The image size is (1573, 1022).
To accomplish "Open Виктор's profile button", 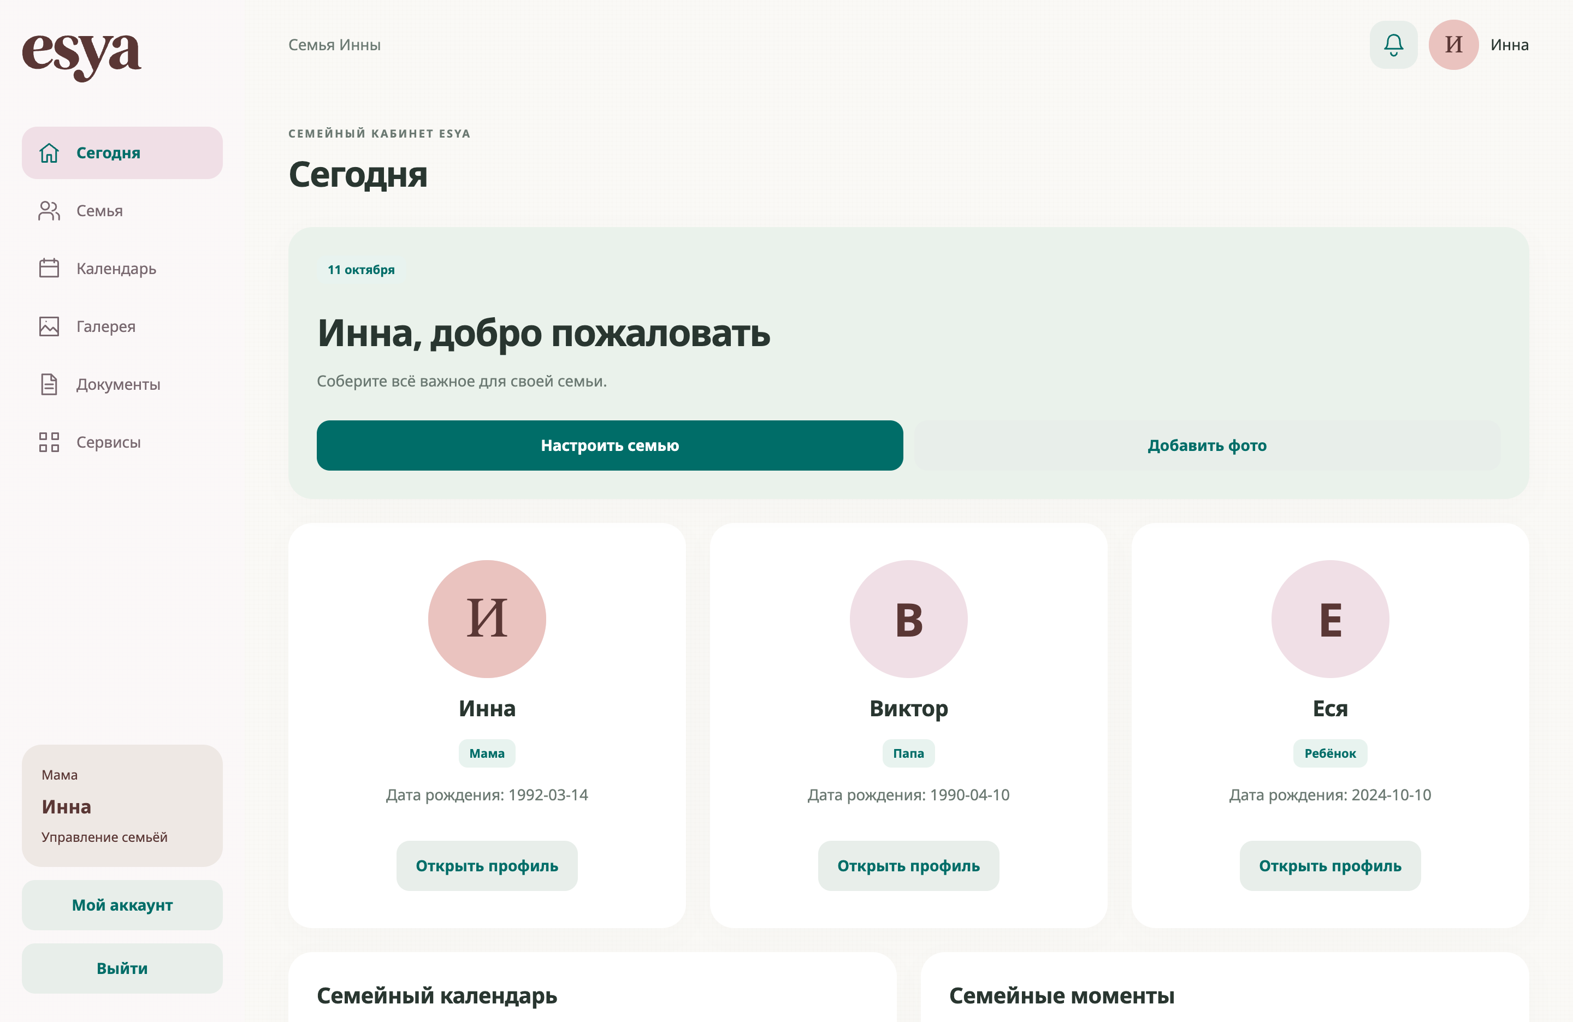I will 909,865.
